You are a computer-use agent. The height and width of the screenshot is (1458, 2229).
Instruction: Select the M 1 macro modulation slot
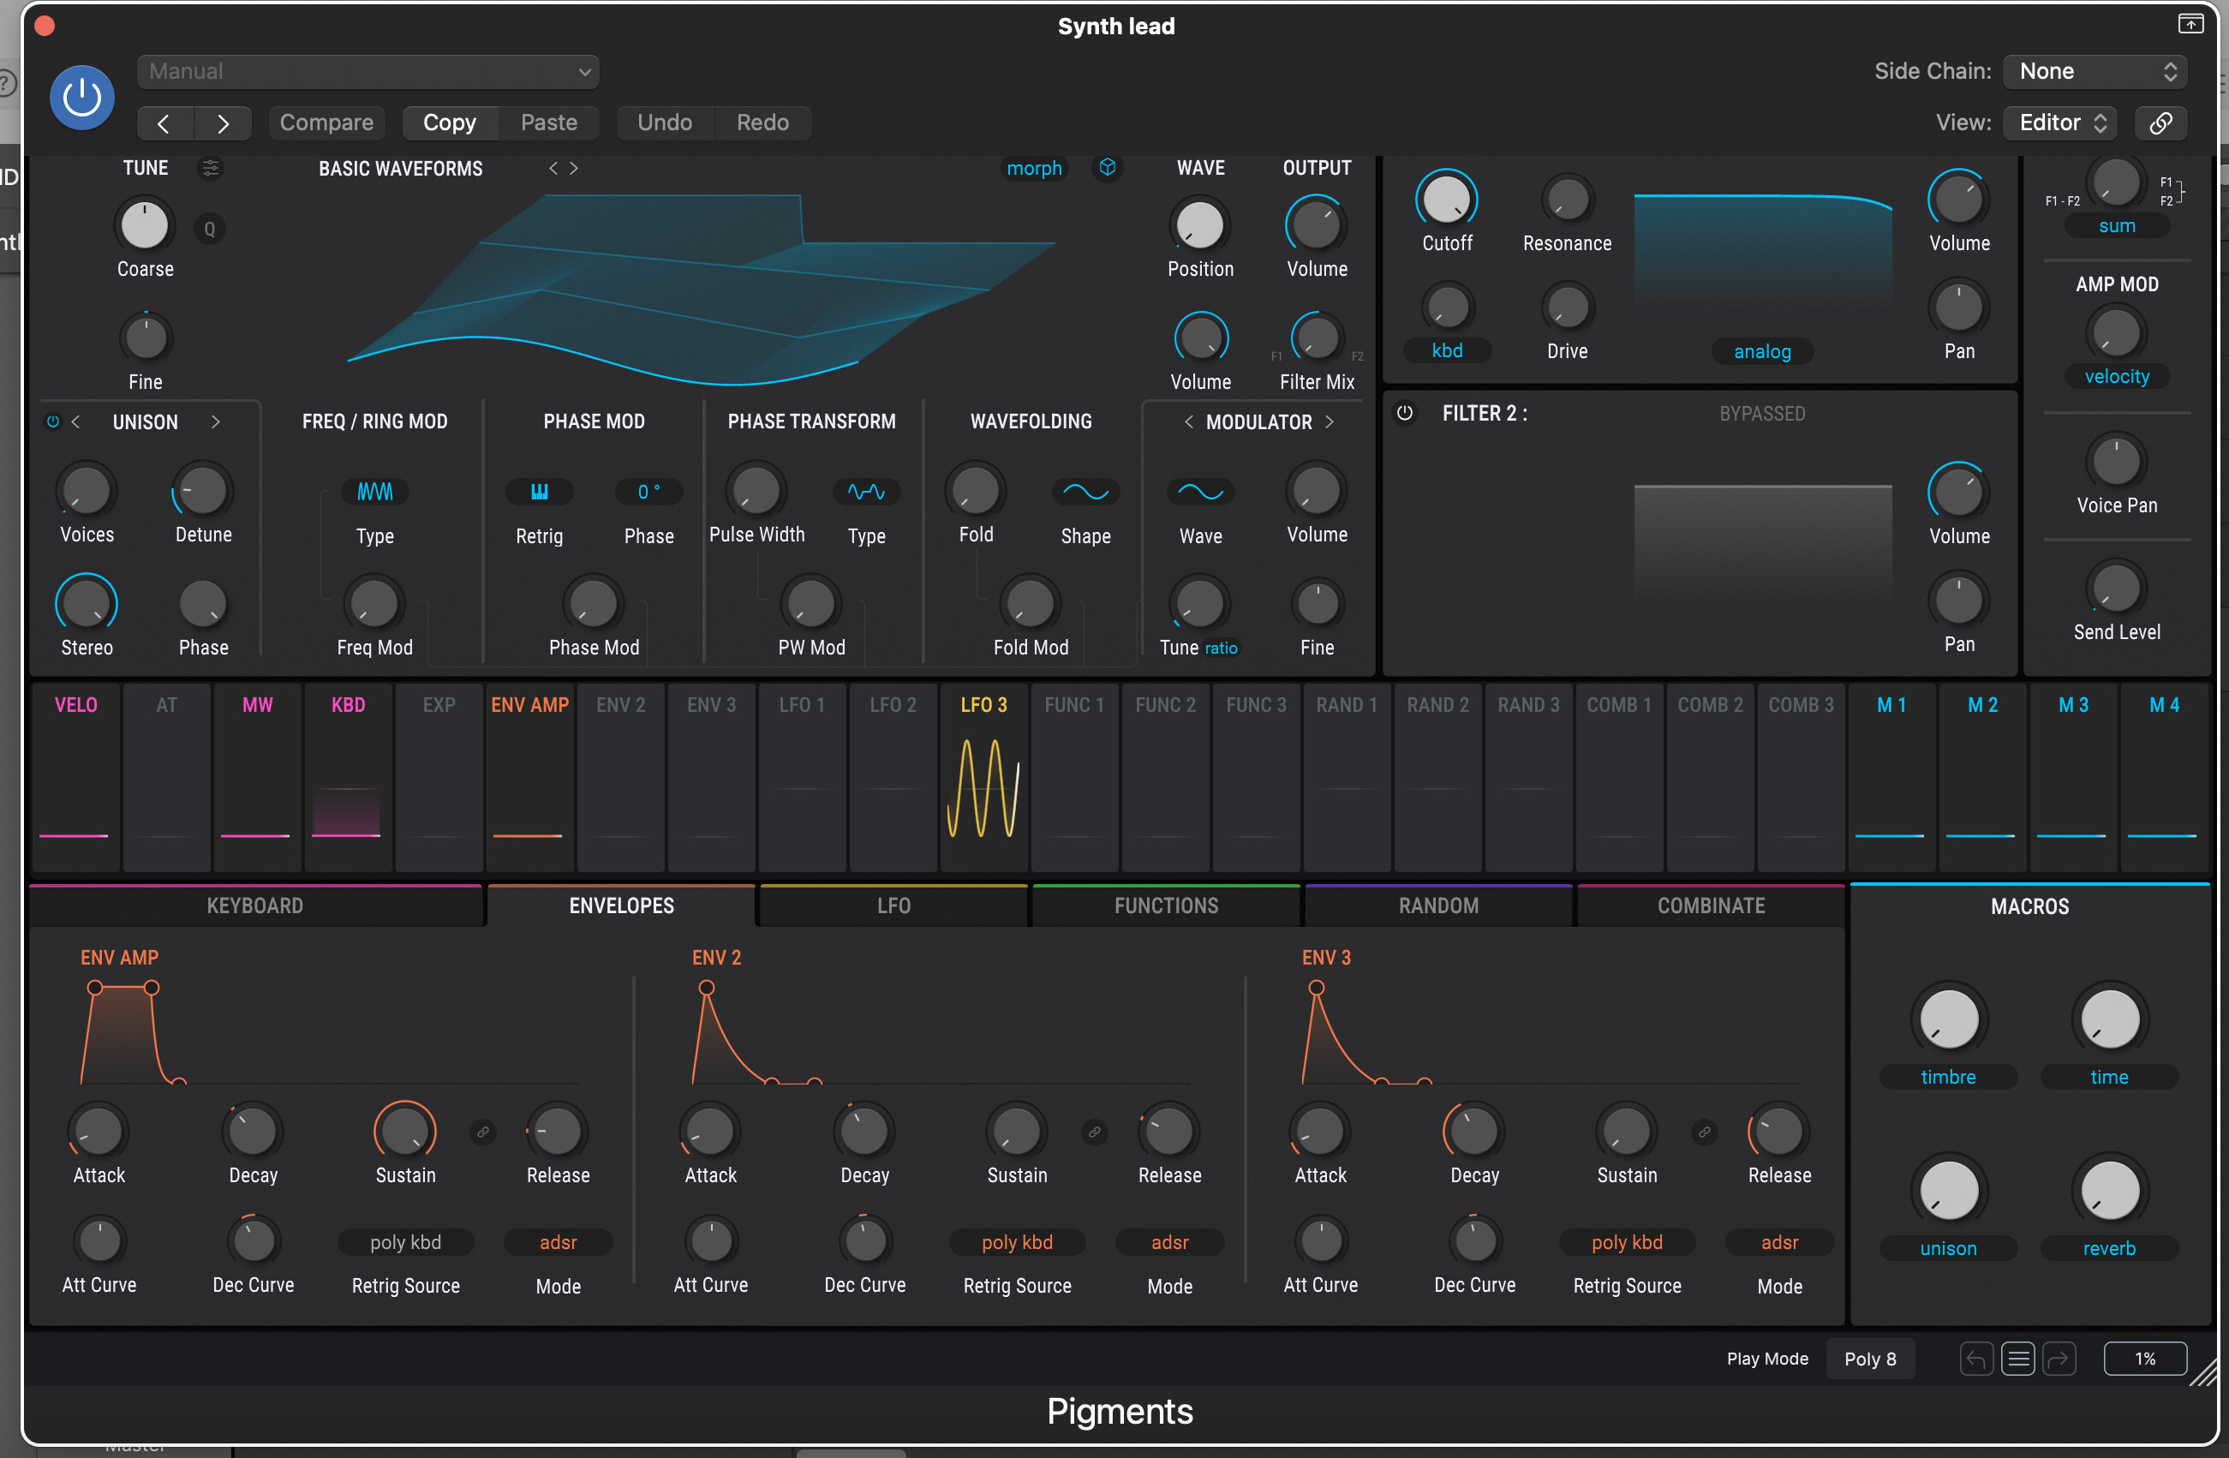pos(1891,777)
